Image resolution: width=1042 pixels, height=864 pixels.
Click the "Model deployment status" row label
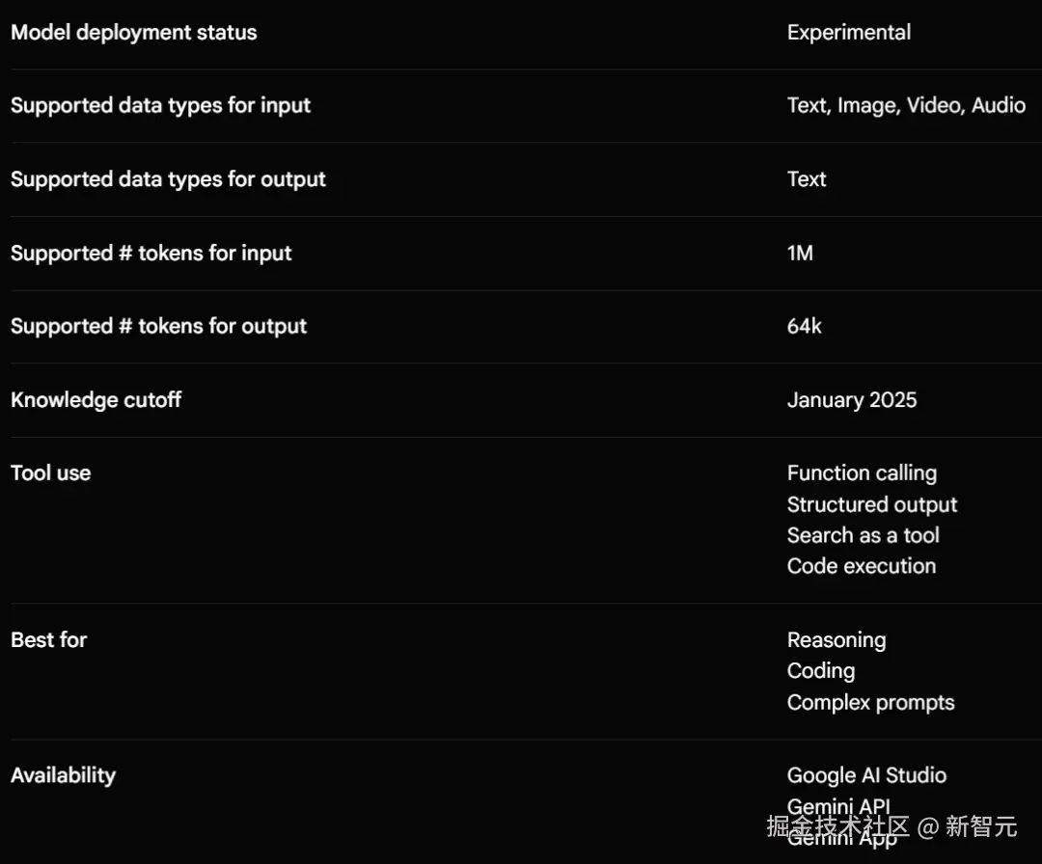click(134, 33)
